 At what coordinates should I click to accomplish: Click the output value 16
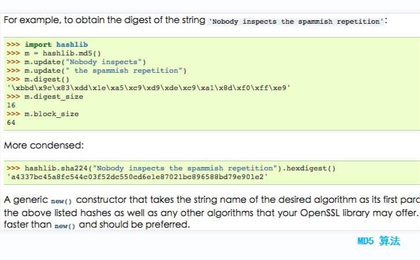pyautogui.click(x=11, y=105)
